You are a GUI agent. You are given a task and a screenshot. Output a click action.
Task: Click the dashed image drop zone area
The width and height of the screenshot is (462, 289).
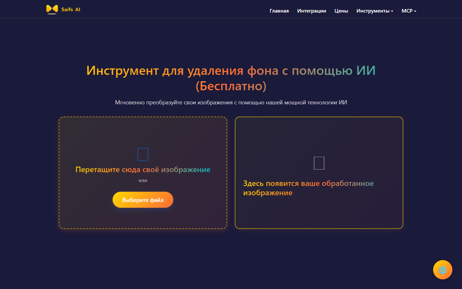[143, 173]
